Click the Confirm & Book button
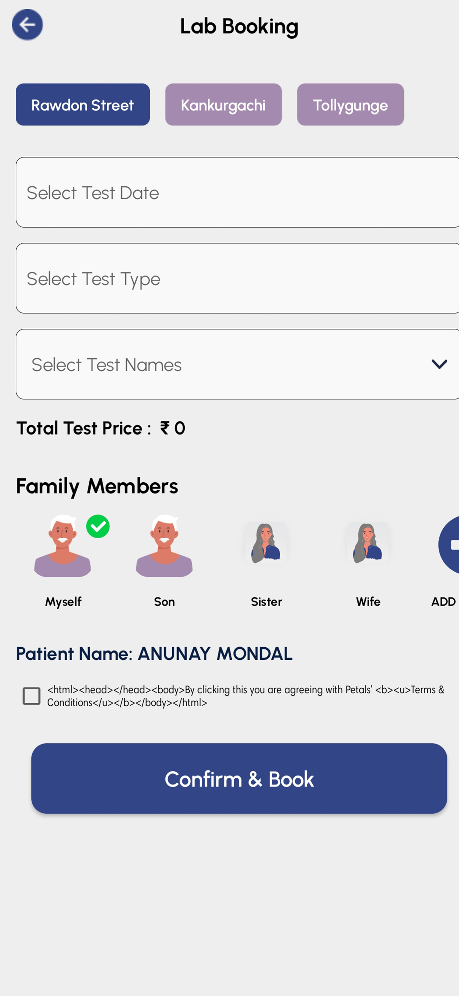This screenshot has width=459, height=996. pos(239,779)
